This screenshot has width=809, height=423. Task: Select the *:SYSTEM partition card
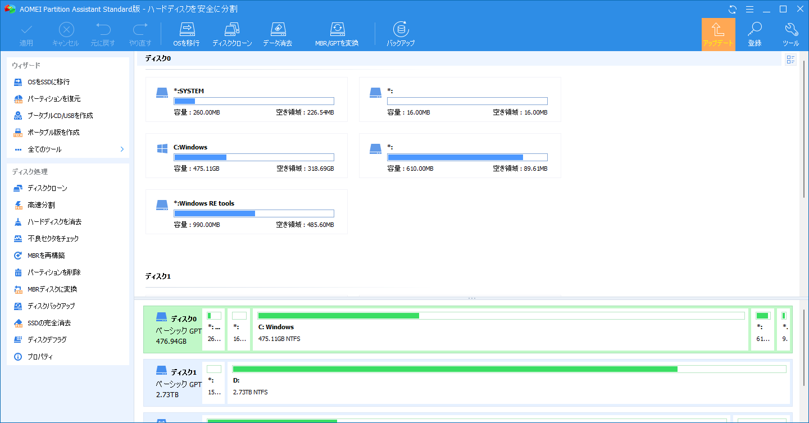[246, 99]
